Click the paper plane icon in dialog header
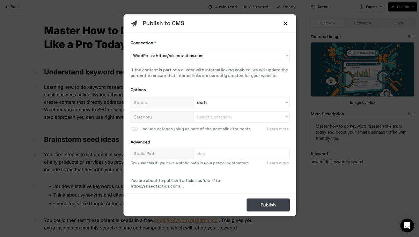 coord(134,23)
